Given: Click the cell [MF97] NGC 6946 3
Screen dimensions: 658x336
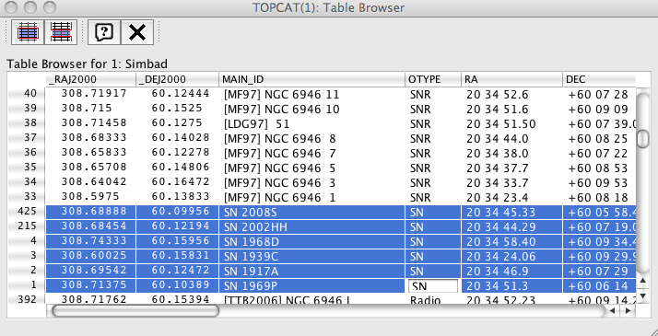Looking at the screenshot, I should click(x=311, y=182).
